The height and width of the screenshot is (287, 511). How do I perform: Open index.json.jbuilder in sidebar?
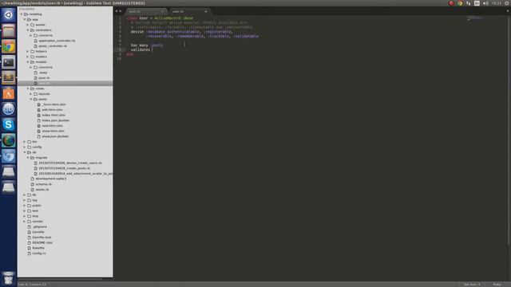pos(56,120)
